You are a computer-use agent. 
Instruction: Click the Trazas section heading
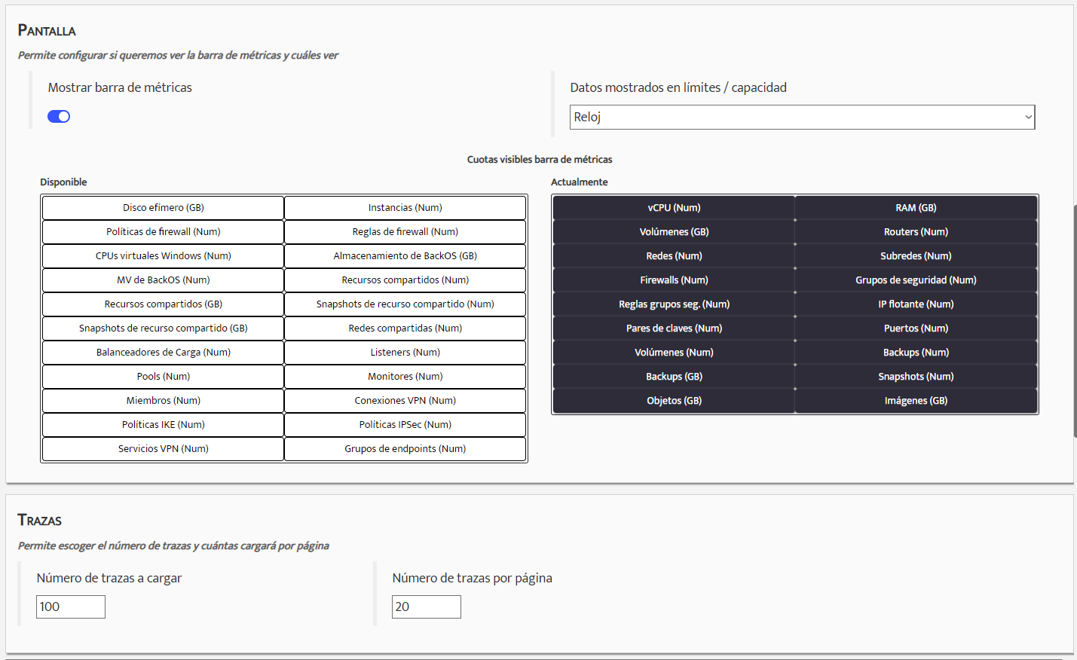coord(40,520)
